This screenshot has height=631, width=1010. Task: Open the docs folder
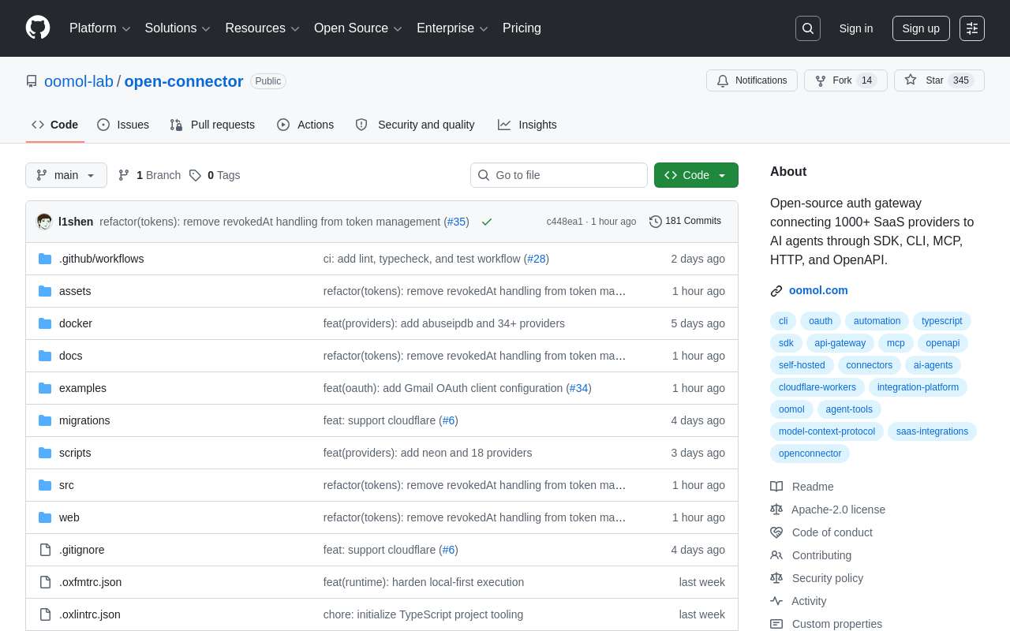(x=71, y=356)
